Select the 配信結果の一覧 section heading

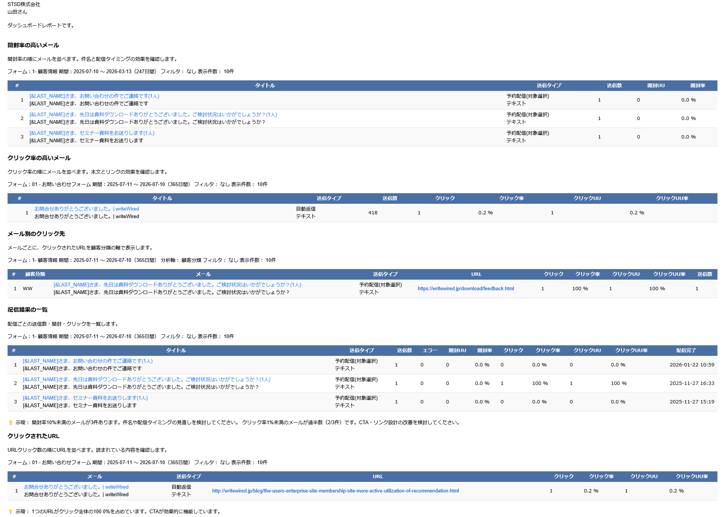[28, 310]
